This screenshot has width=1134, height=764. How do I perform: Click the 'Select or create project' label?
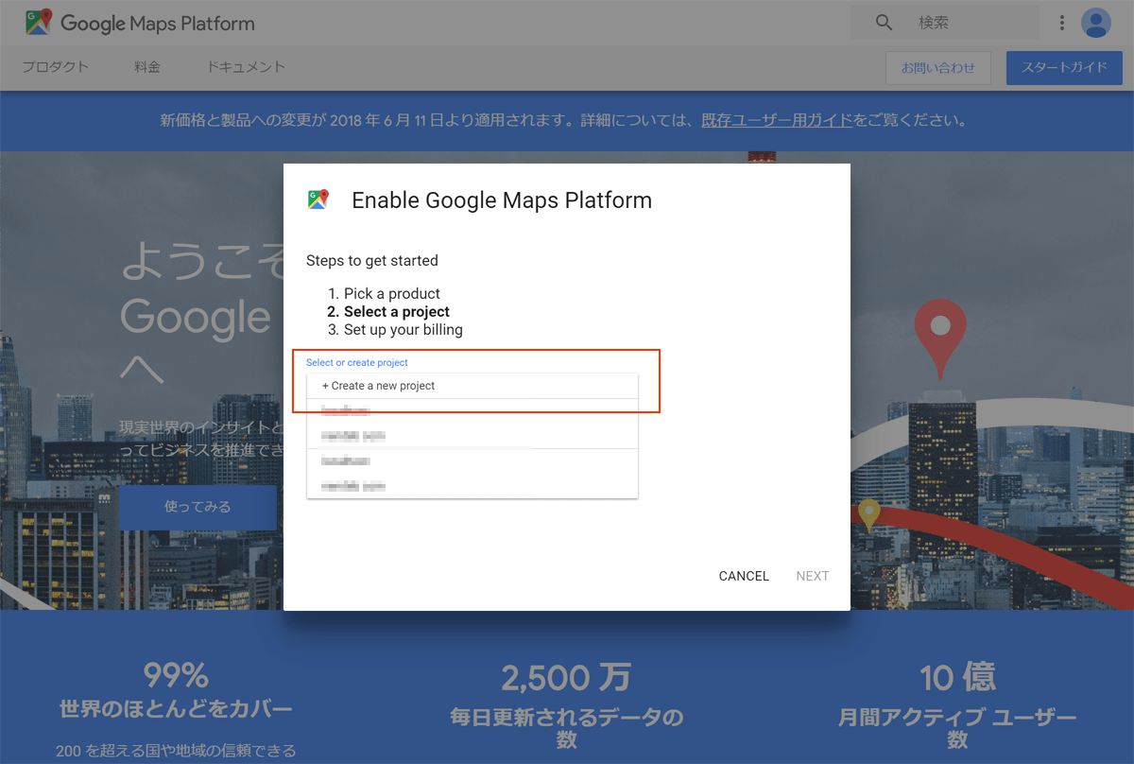click(357, 362)
